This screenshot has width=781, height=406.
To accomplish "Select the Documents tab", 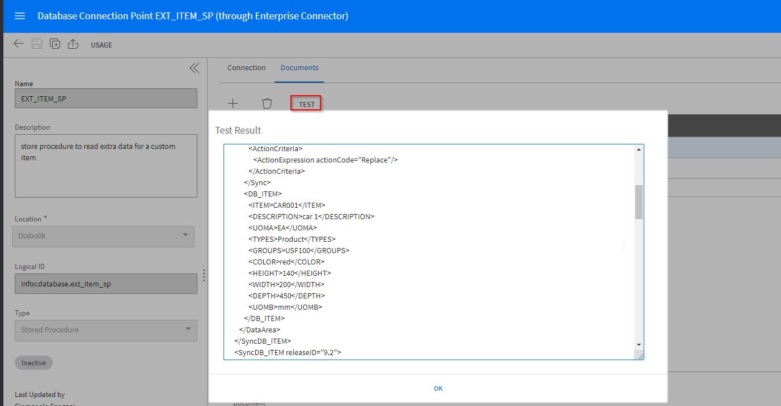I will (x=299, y=68).
